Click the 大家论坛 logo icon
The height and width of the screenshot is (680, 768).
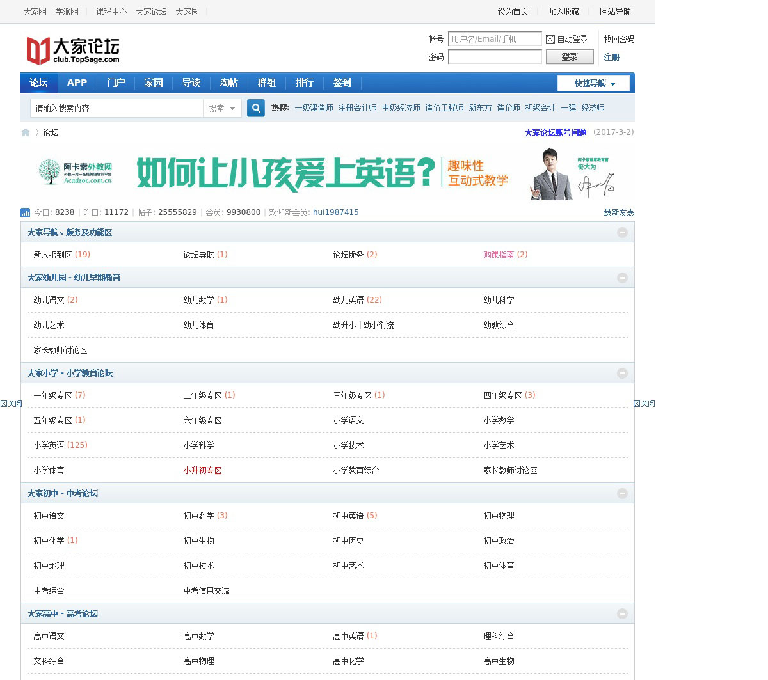pos(36,49)
